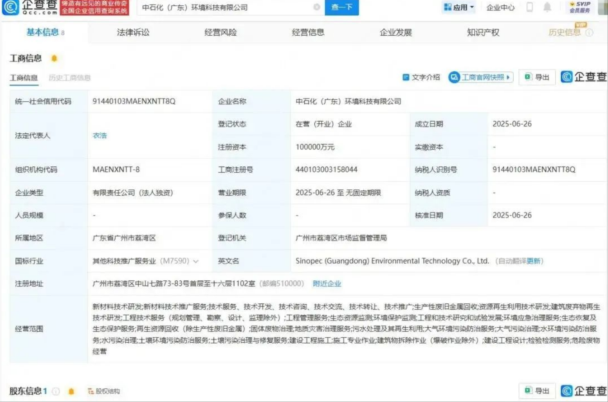608x402 pixels.
Task: Click the mobile phone icon
Action: [x=529, y=7]
